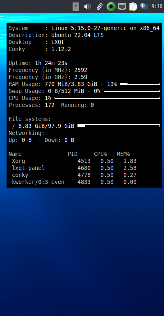The image size is (164, 316).
Task: Click the PID "4680" for lxqt-panel
Action: 84,168
